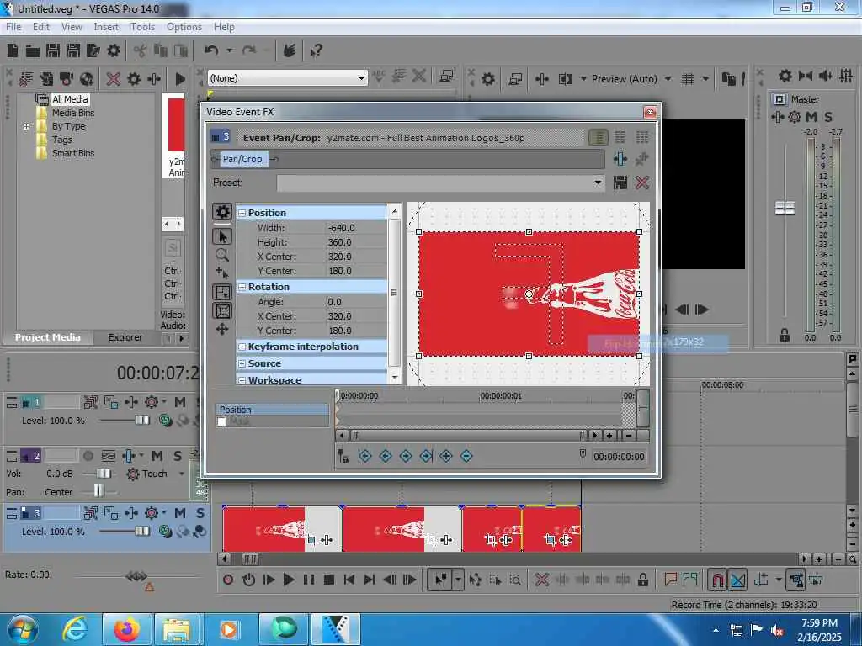Click the Windows Start button
The image size is (862, 646).
click(22, 629)
